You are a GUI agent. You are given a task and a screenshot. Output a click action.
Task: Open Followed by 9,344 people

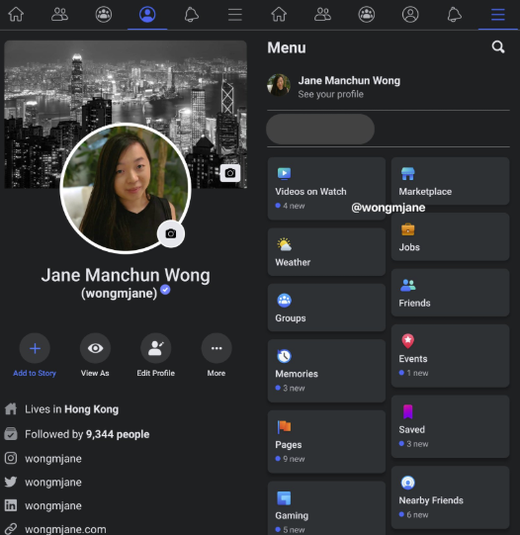[x=77, y=434]
